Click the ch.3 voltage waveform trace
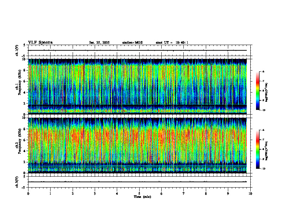The image size is (282, 217). 137,182
